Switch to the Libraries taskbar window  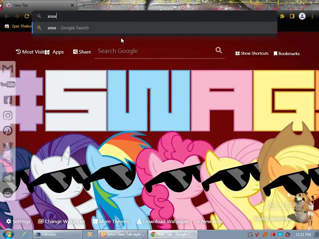coord(58,234)
